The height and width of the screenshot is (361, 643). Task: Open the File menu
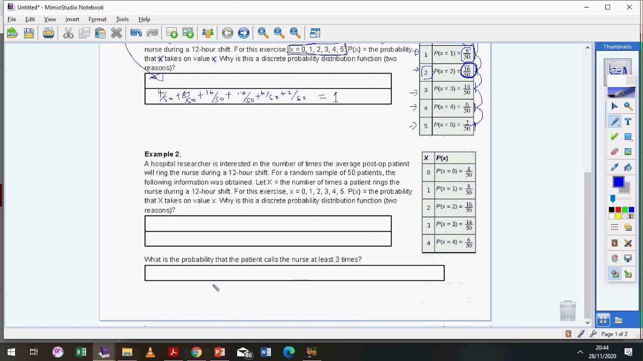12,19
